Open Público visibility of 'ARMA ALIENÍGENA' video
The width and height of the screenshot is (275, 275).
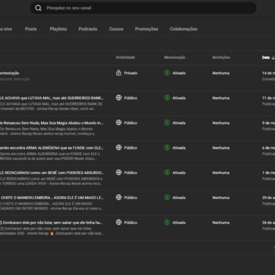pyautogui.click(x=130, y=148)
